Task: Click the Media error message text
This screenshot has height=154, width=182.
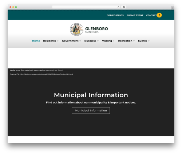Action: pos(36,70)
